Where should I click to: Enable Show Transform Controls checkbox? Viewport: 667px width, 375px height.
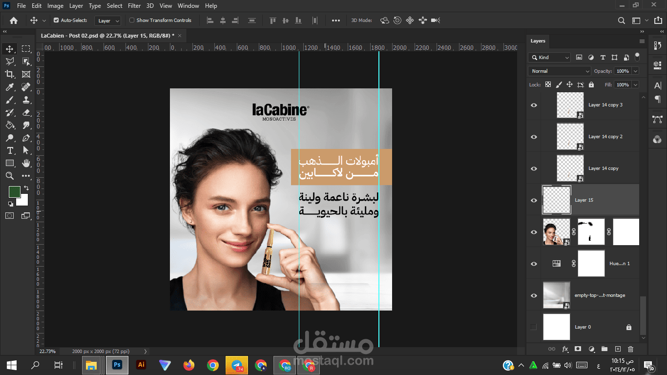(x=132, y=21)
